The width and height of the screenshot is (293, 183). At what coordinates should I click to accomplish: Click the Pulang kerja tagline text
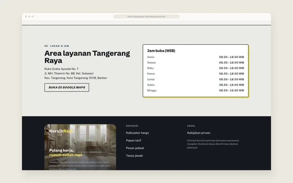61,151
